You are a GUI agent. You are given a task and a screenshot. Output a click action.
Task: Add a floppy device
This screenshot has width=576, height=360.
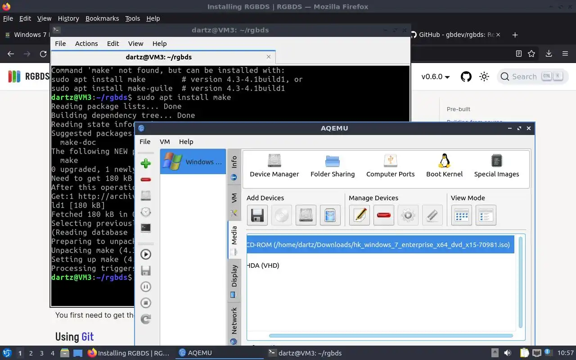(257, 215)
